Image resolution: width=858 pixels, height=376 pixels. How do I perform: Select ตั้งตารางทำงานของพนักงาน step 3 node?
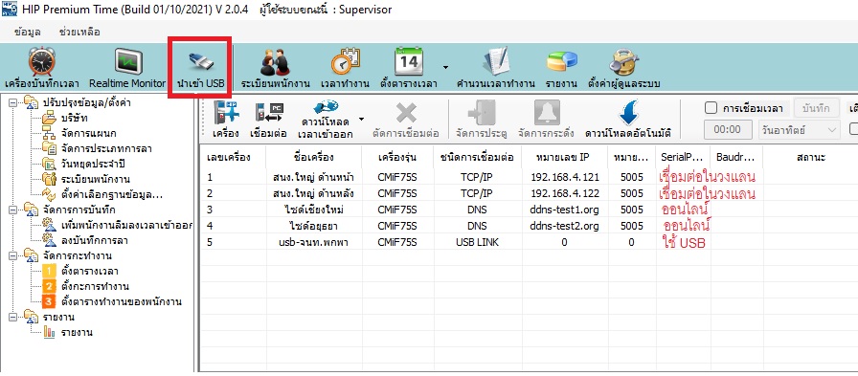[x=122, y=301]
